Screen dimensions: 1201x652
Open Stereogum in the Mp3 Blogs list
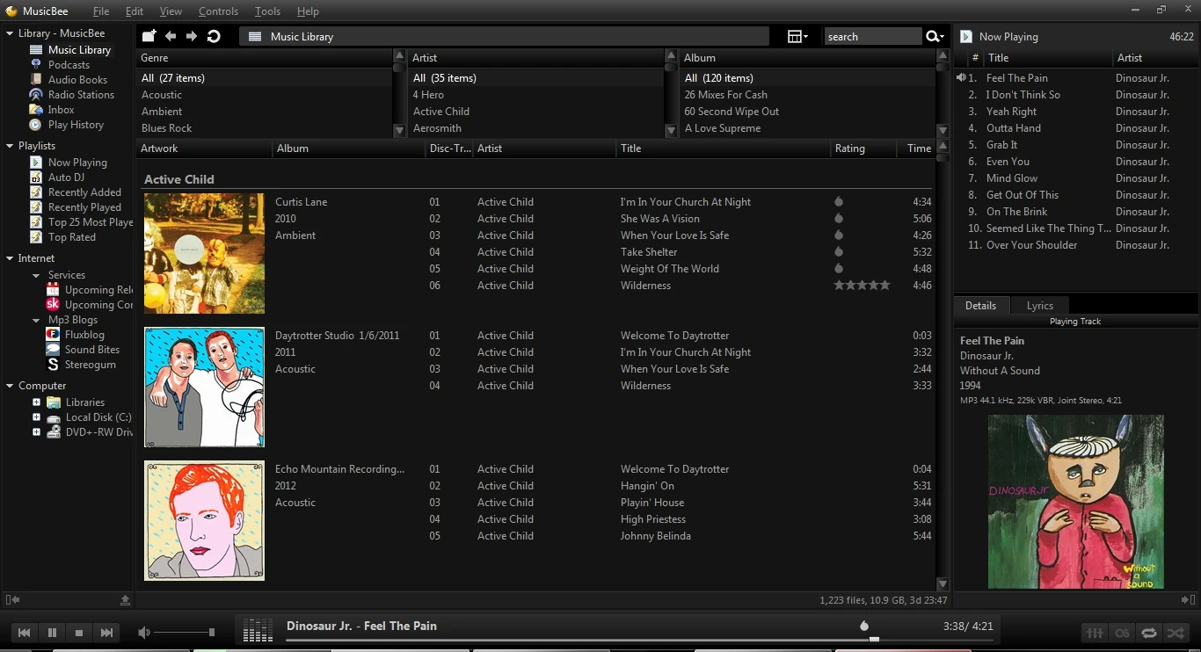(90, 365)
